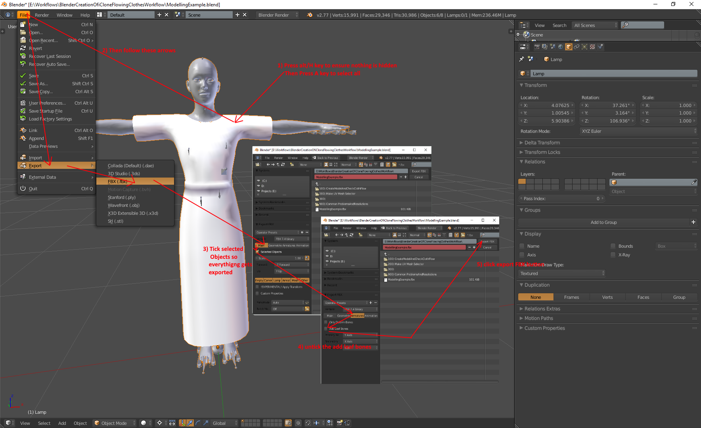Click User Preferences... menu entry
Viewport: 701px width, 428px height.
pos(57,103)
